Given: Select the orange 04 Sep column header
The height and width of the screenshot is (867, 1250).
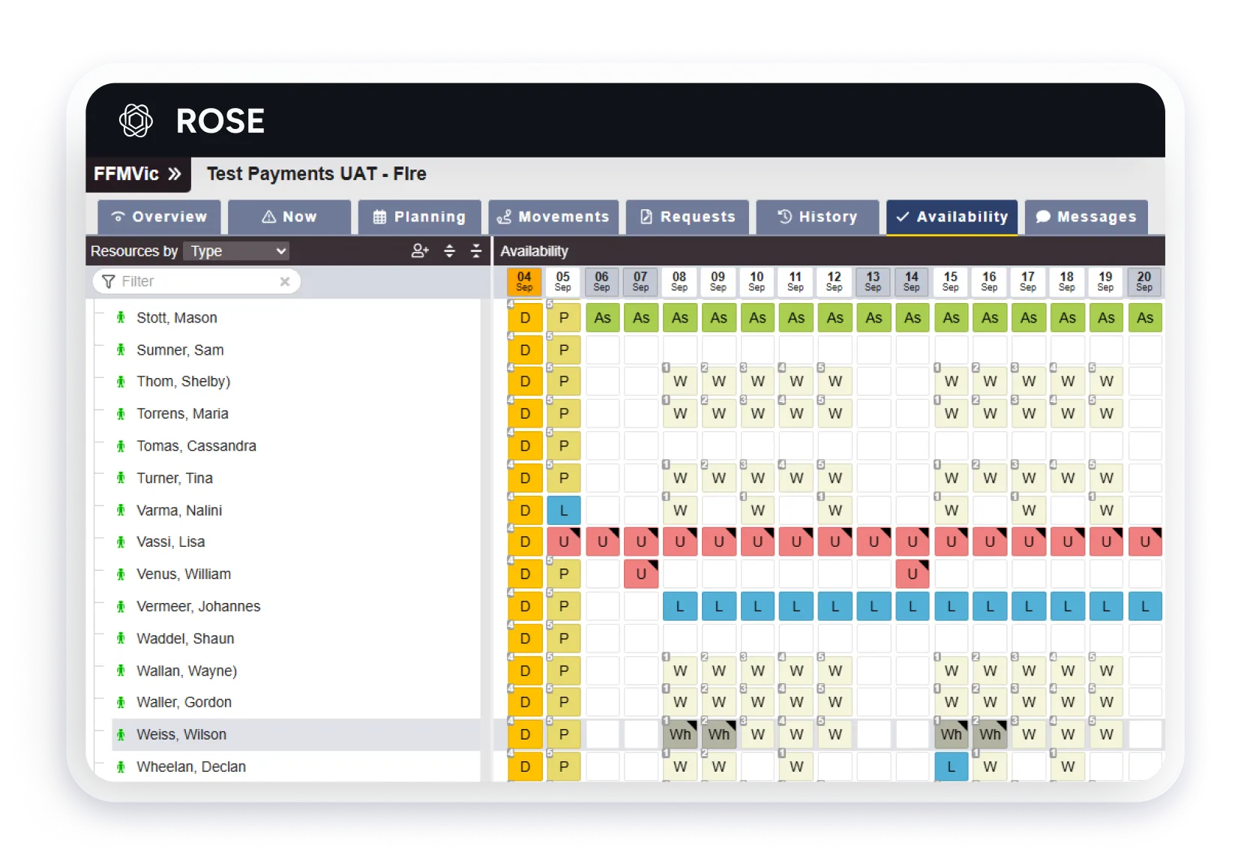Looking at the screenshot, I should [x=524, y=282].
